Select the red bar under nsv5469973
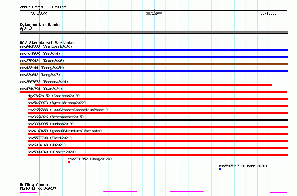297x196 pixels. [x=158, y=106]
